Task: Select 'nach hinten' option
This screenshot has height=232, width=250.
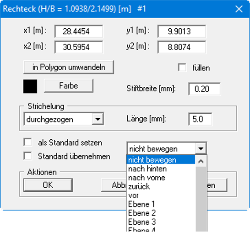Action: pyautogui.click(x=161, y=169)
